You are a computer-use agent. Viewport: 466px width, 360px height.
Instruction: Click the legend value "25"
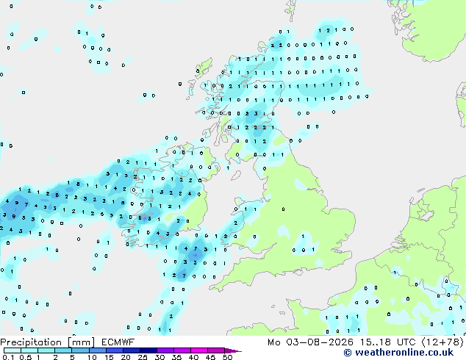pyautogui.click(x=143, y=357)
